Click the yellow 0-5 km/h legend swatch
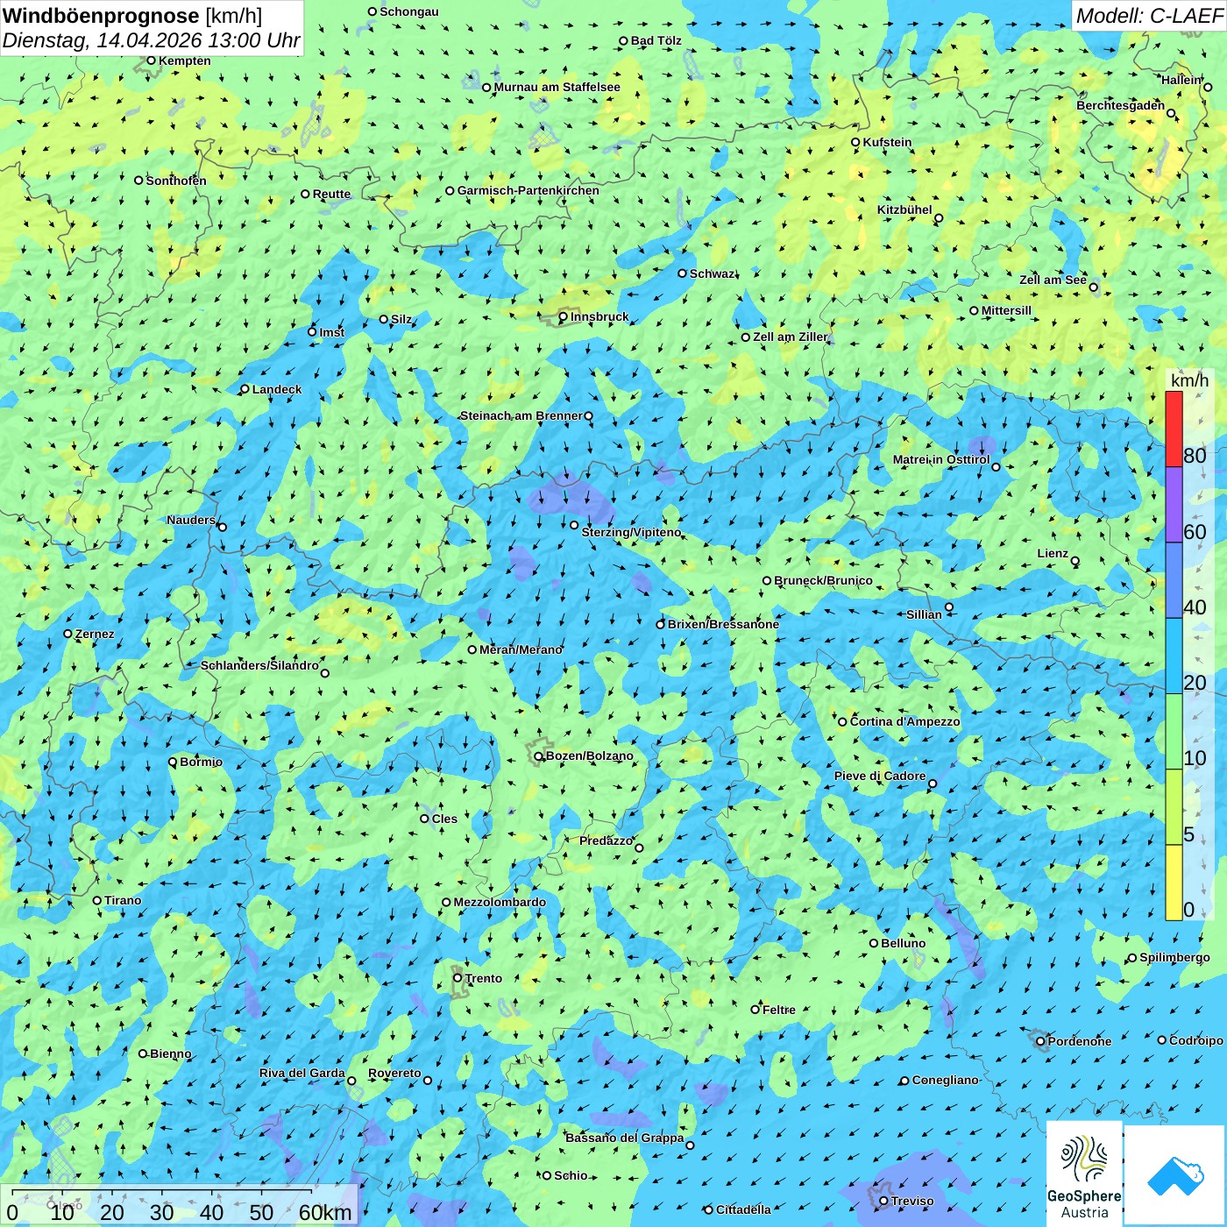 click(x=1174, y=883)
